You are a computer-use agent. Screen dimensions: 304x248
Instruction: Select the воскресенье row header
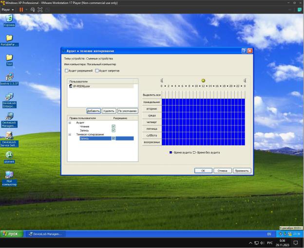tap(152, 142)
